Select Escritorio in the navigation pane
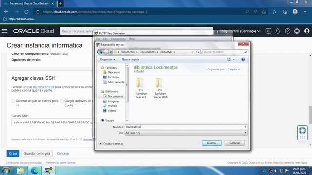Viewport: 312px width, 175px height. [x=113, y=77]
